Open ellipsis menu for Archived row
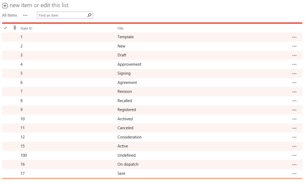Image resolution: width=306 pixels, height=182 pixels. 294,119
